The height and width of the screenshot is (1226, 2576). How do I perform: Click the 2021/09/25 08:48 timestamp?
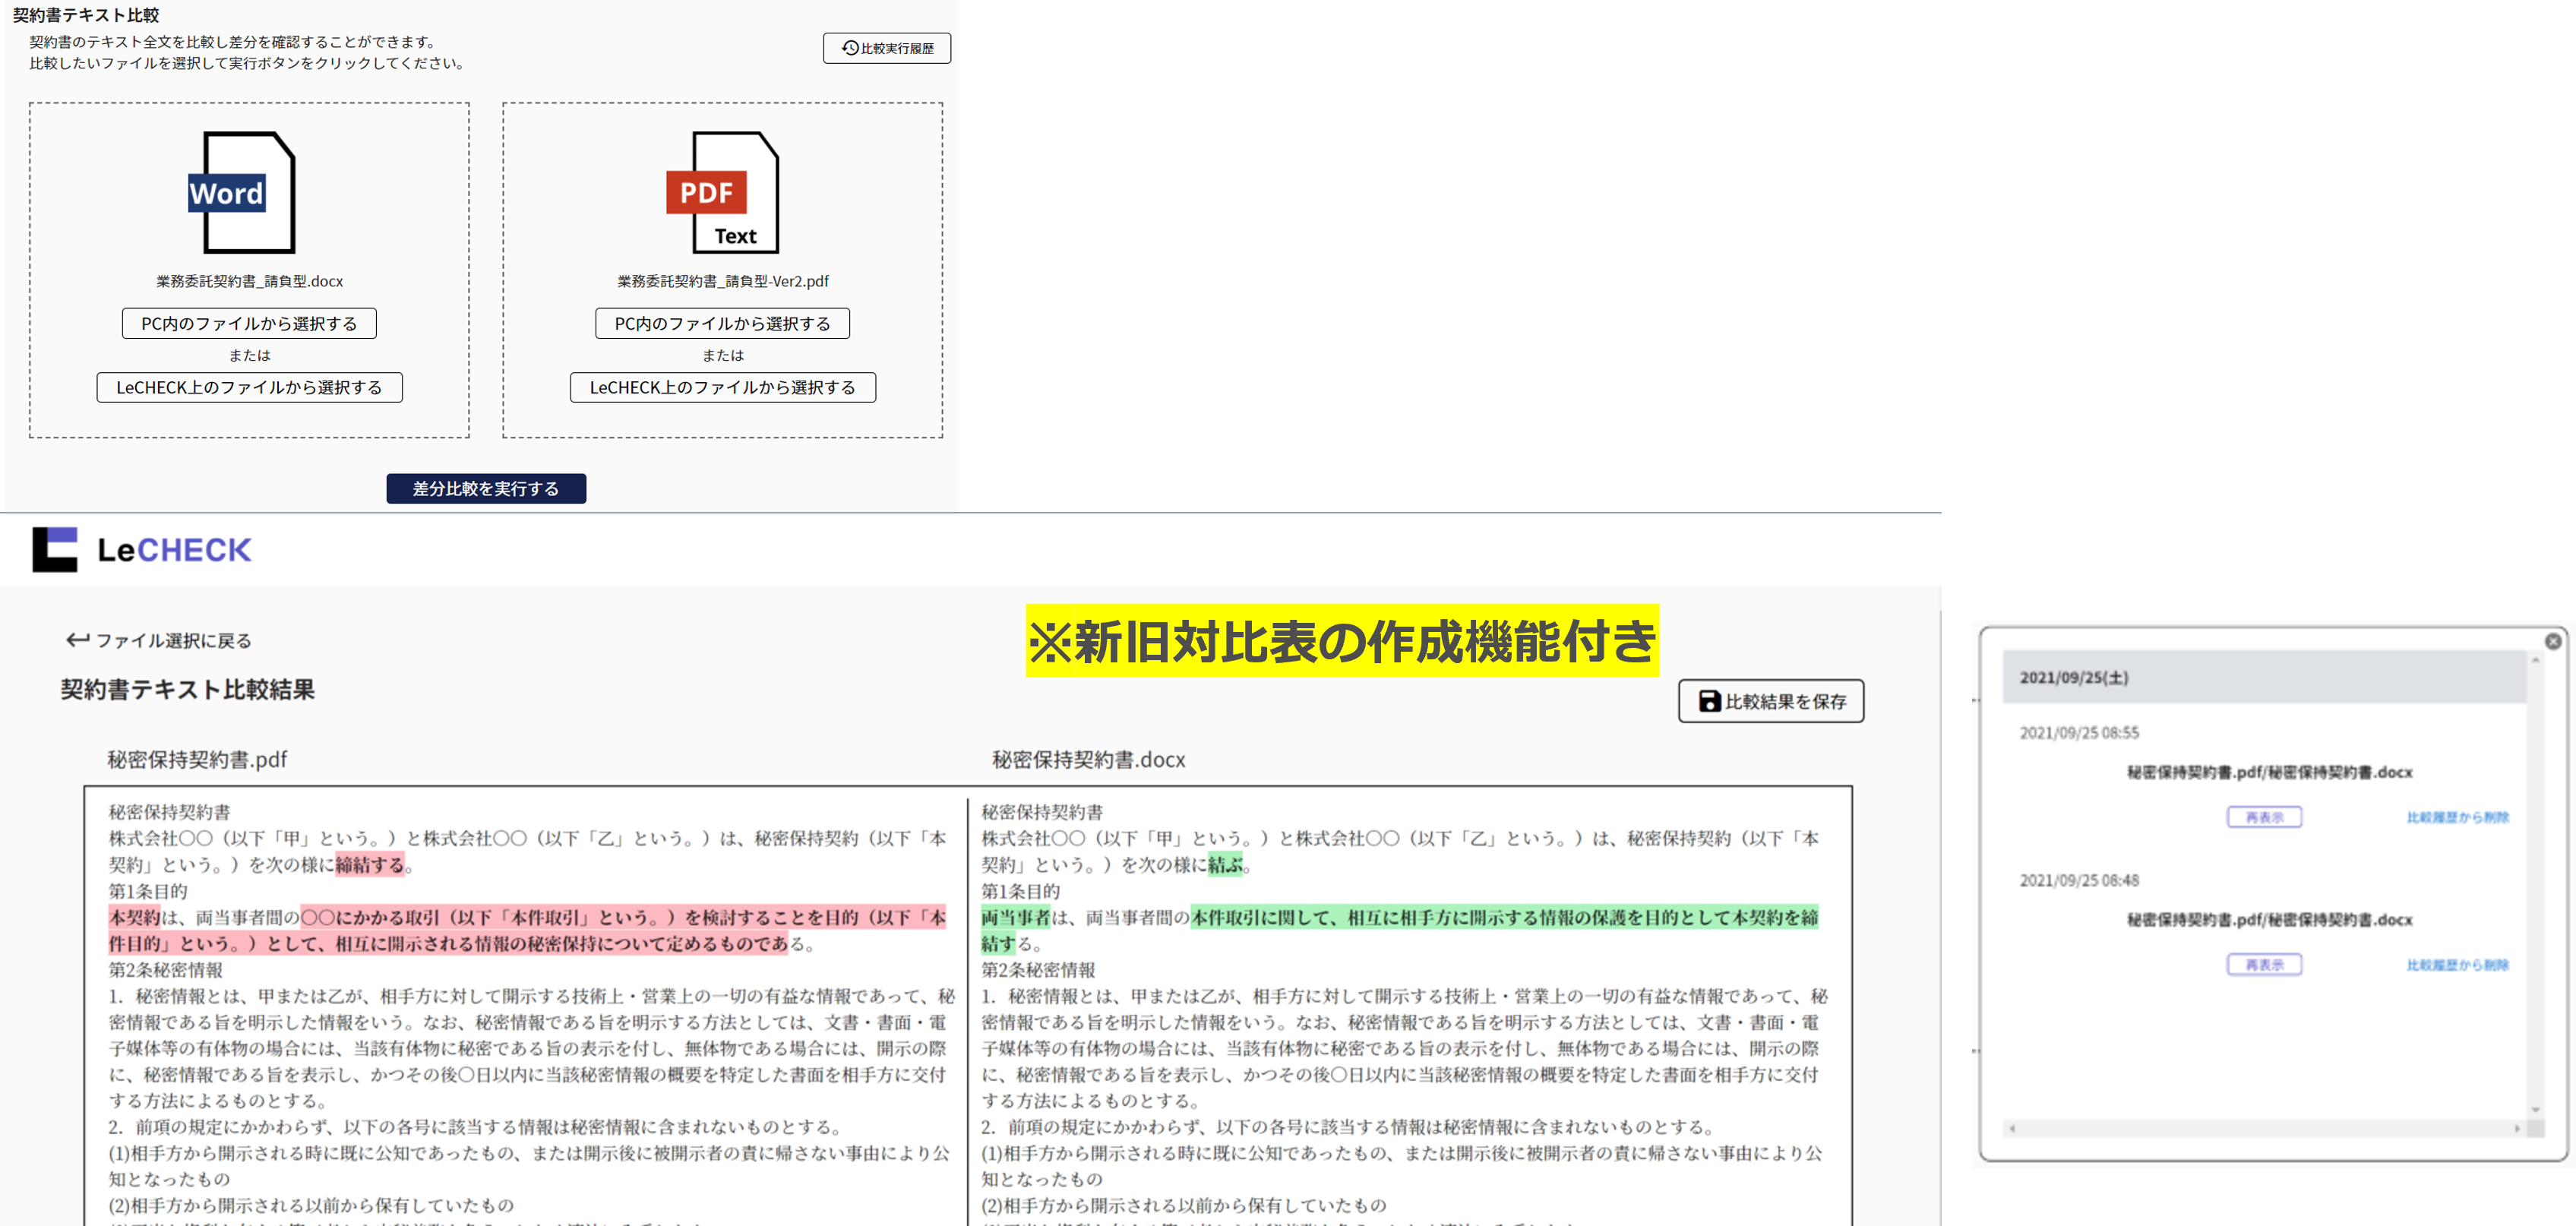pyautogui.click(x=2079, y=880)
